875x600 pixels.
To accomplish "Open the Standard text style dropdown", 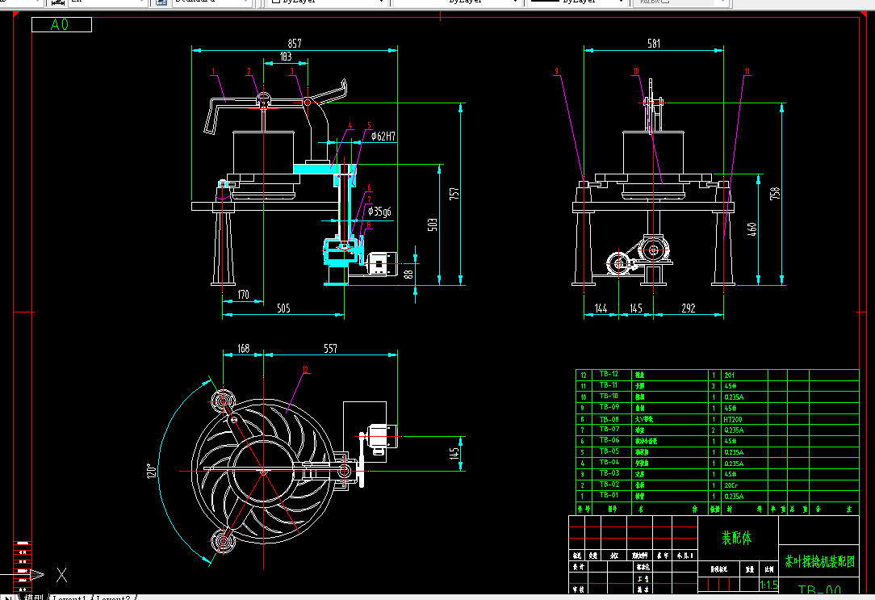I will [x=211, y=2].
